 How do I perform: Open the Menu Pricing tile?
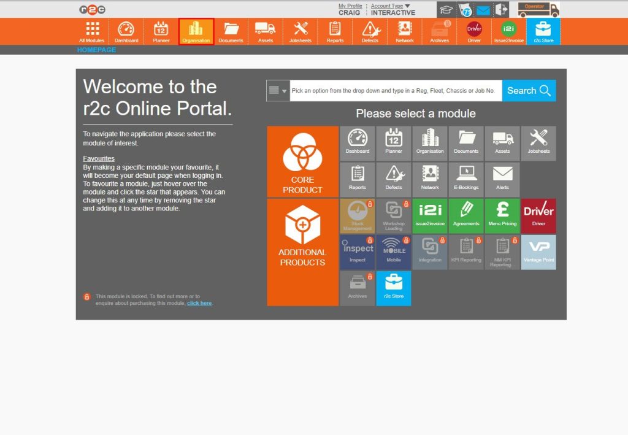[x=502, y=215]
